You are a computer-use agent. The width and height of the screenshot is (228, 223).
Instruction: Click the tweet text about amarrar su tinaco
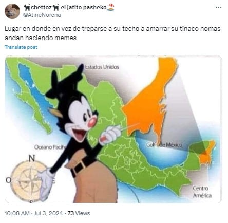[x=112, y=33]
